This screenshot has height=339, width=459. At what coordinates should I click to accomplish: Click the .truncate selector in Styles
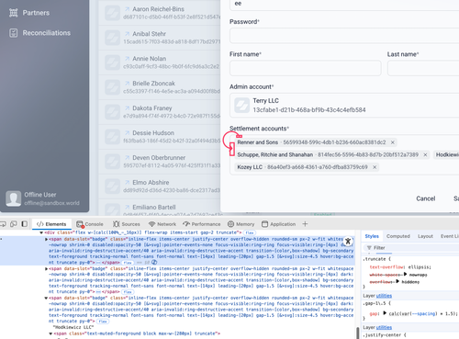375,259
